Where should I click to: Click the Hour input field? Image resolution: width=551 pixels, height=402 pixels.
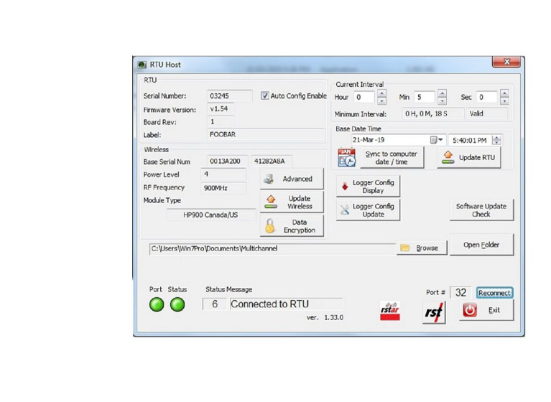coord(364,97)
